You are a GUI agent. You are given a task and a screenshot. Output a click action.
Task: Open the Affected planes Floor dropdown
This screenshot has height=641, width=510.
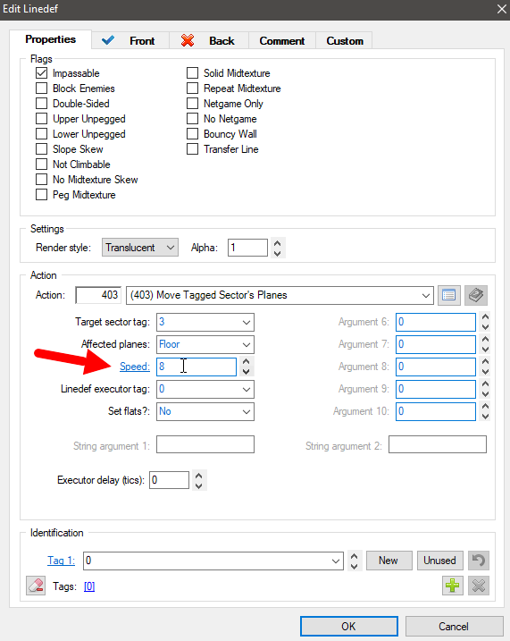pos(205,344)
